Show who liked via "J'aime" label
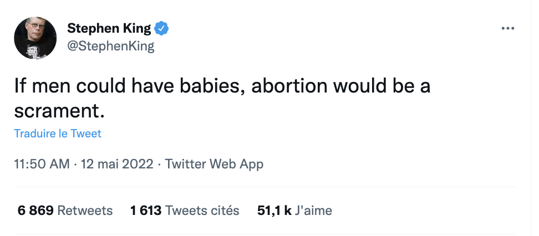Image resolution: width=539 pixels, height=236 pixels. point(313,211)
